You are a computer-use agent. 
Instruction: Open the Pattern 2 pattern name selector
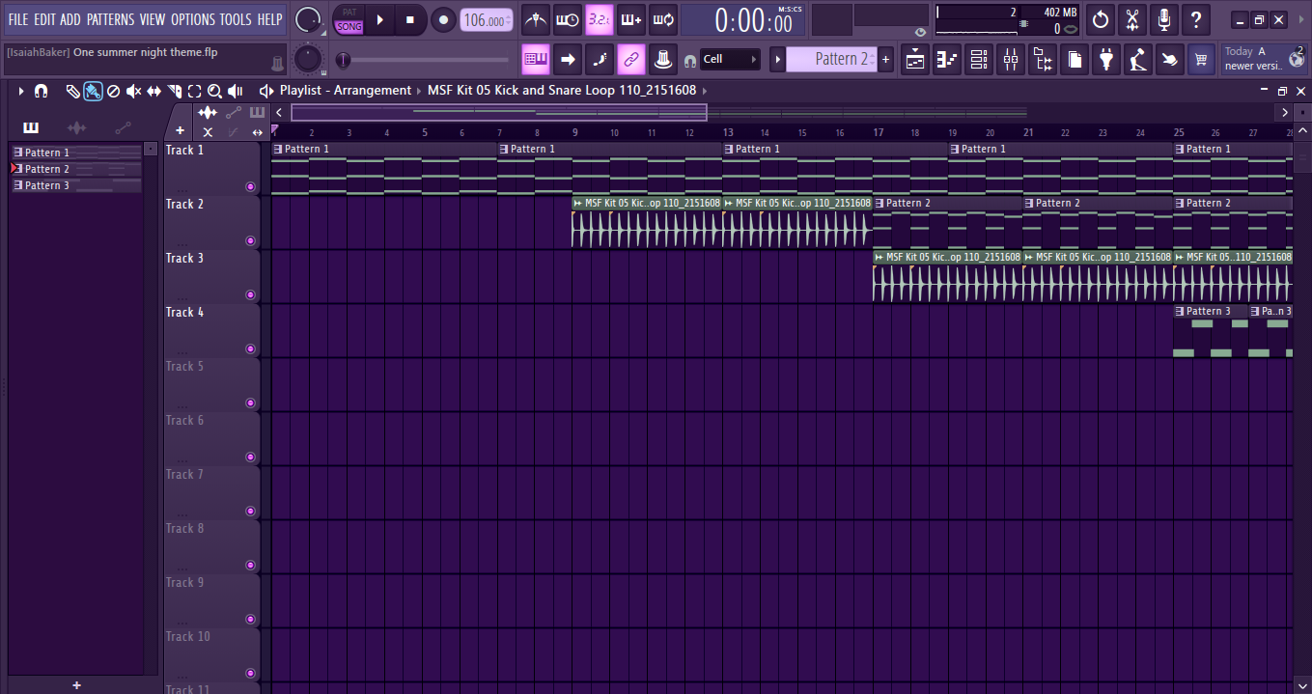click(x=832, y=60)
